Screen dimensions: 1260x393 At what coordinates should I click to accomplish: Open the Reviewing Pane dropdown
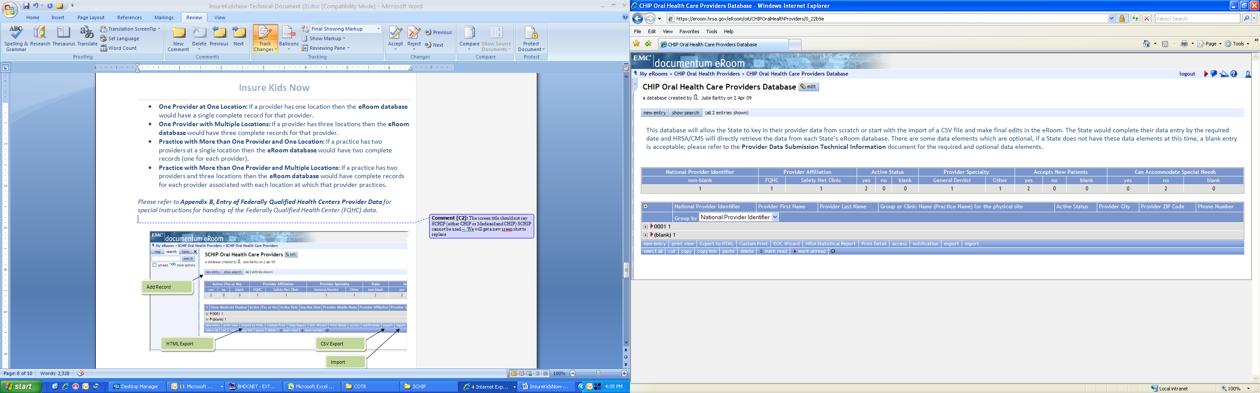coord(326,48)
